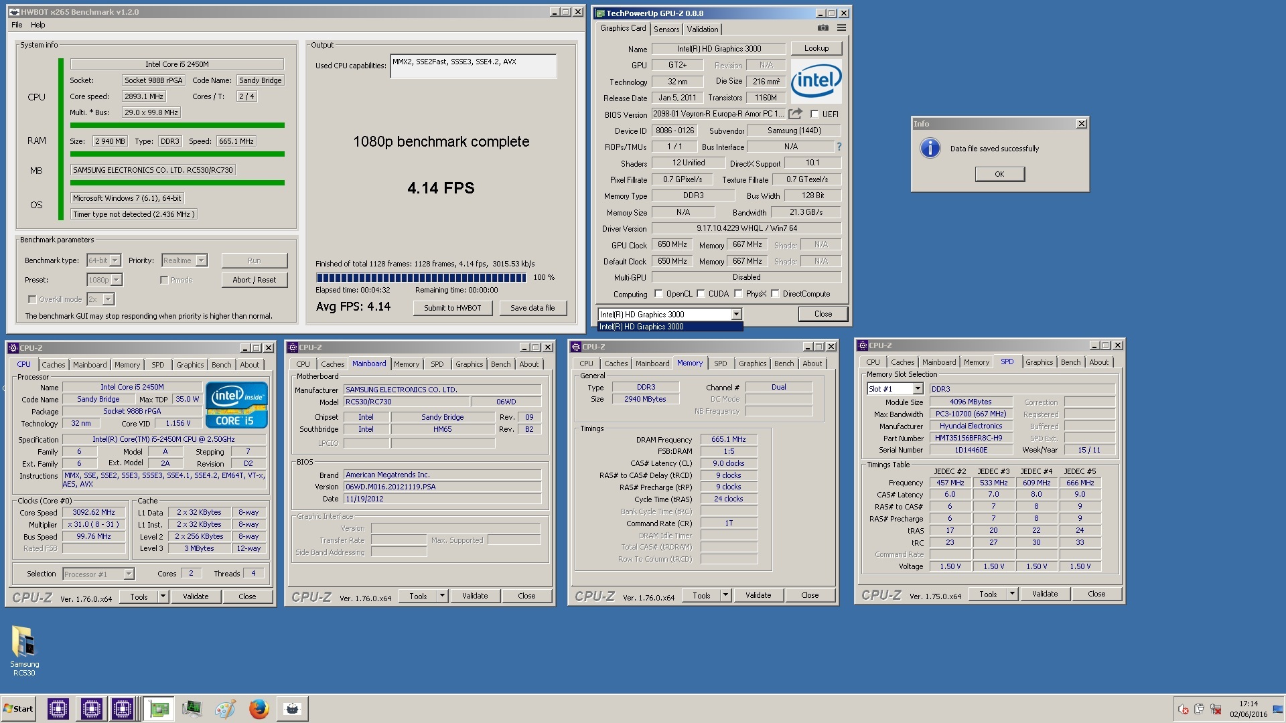The height and width of the screenshot is (723, 1286).
Task: Open the Windows Start menu
Action: (x=19, y=708)
